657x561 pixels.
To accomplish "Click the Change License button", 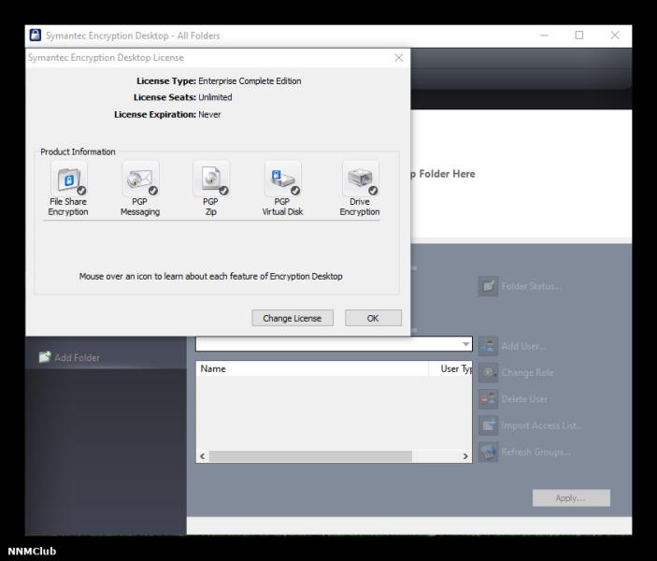I will click(293, 318).
